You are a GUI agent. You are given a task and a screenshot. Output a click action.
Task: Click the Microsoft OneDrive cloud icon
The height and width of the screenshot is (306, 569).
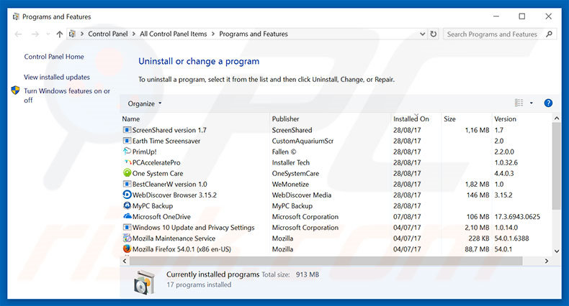click(x=127, y=217)
